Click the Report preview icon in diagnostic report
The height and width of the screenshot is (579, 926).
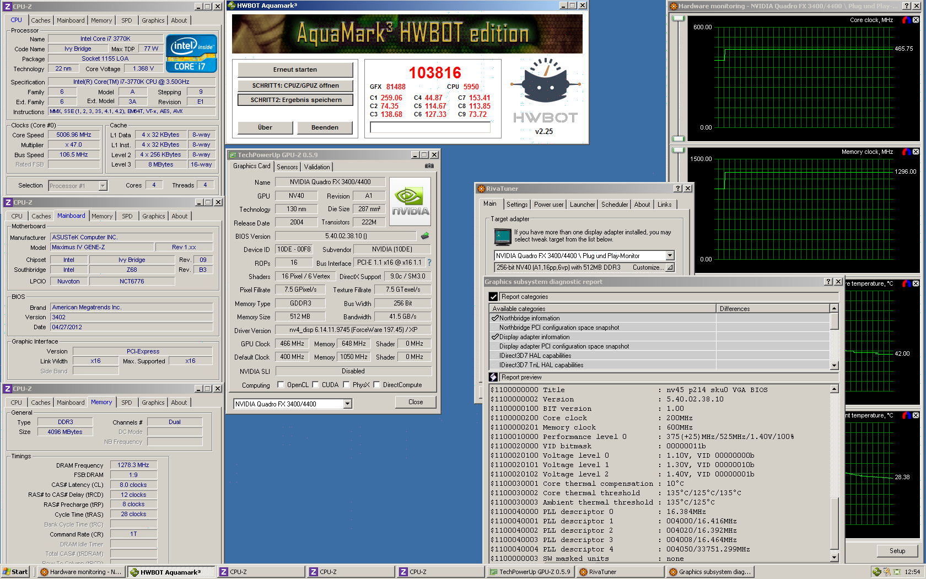493,377
